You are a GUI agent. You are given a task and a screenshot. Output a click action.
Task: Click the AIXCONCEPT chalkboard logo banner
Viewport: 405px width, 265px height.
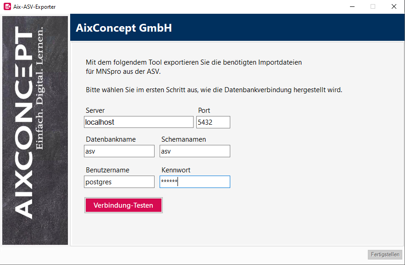pos(35,130)
